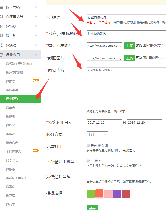Open 微酒吧 menu item
The image size is (166, 210).
[x=11, y=134]
